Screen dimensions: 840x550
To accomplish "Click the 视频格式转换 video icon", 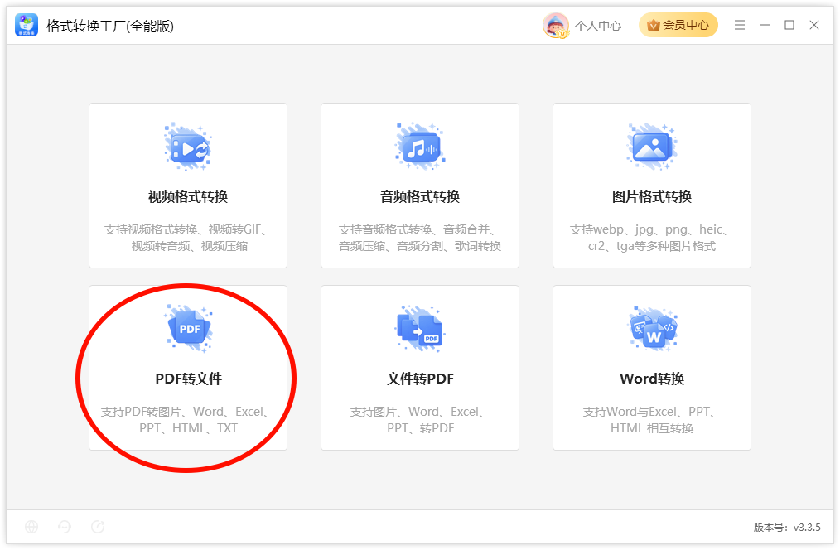I will 188,147.
